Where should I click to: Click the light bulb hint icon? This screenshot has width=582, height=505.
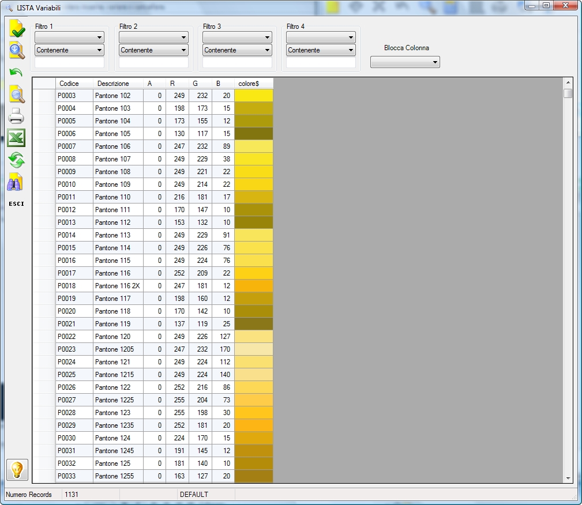pyautogui.click(x=17, y=470)
